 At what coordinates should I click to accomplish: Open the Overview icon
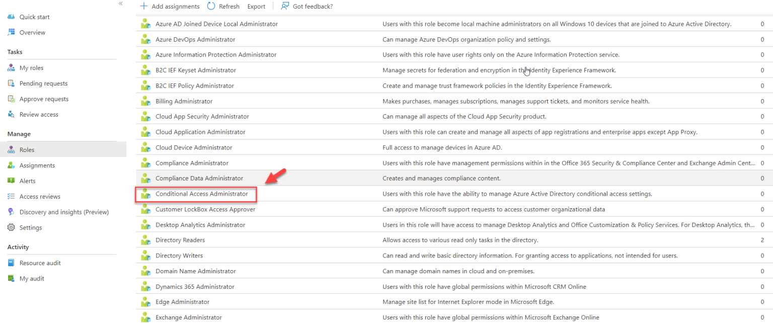11,32
